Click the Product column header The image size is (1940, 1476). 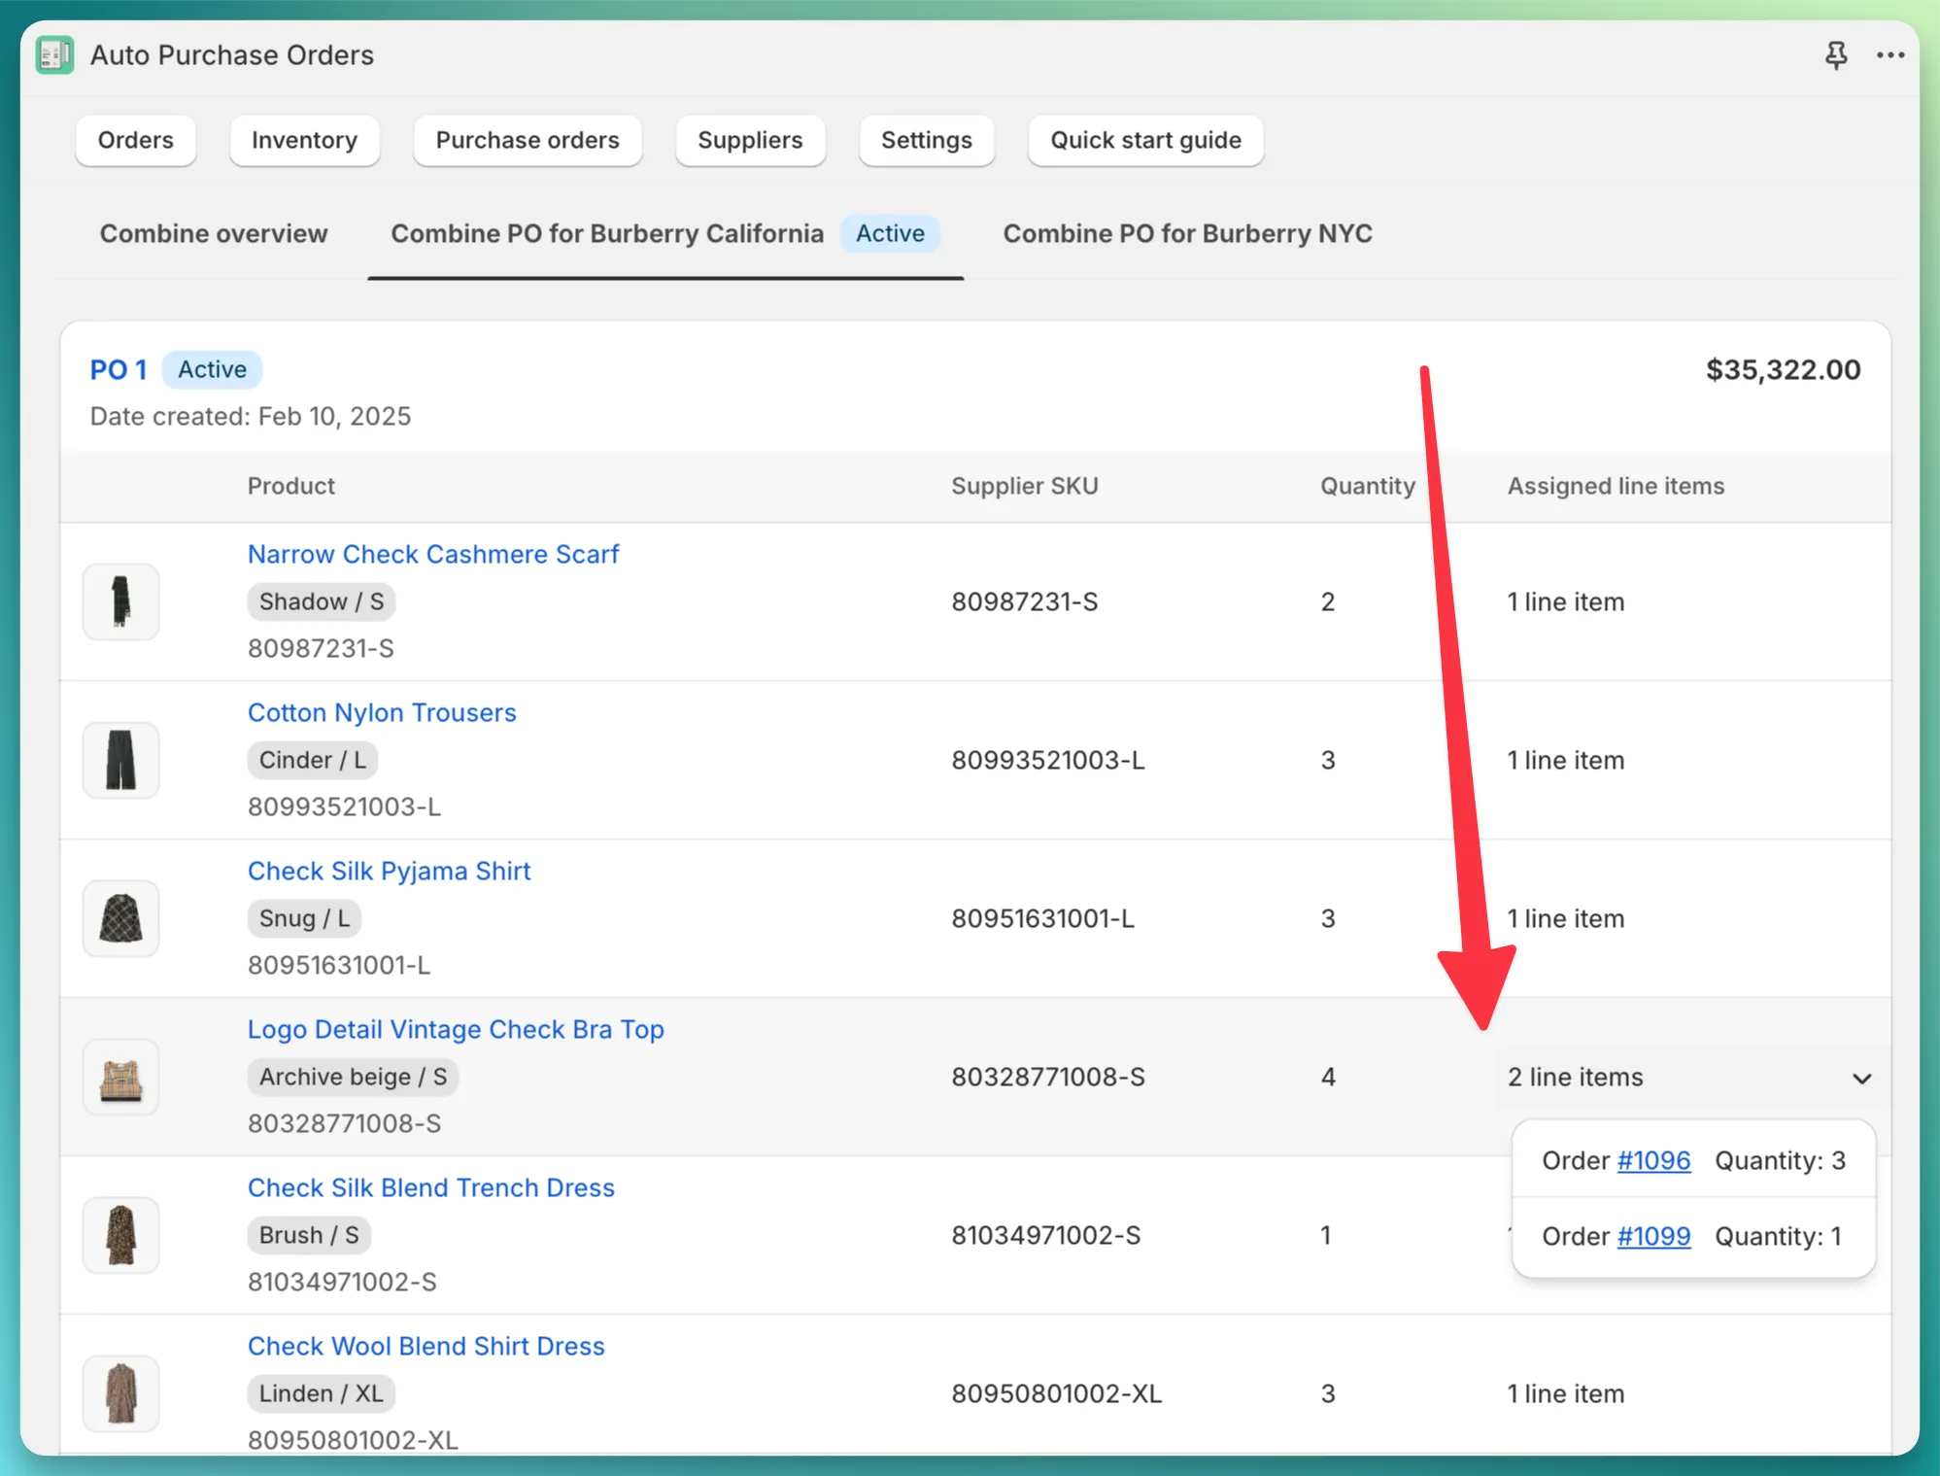pyautogui.click(x=290, y=486)
